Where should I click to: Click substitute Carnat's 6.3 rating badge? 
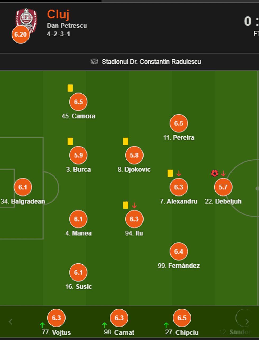pos(119,318)
